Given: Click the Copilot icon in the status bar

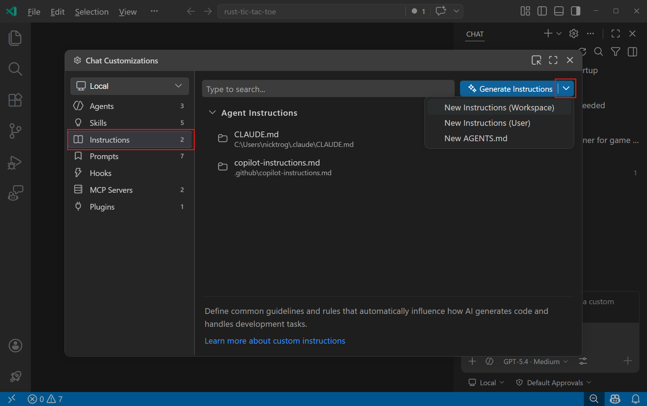Looking at the screenshot, I should pyautogui.click(x=614, y=398).
